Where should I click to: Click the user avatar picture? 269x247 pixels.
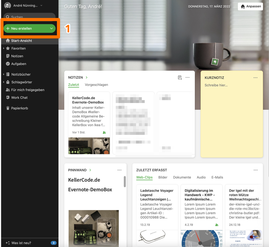pos(7,6)
